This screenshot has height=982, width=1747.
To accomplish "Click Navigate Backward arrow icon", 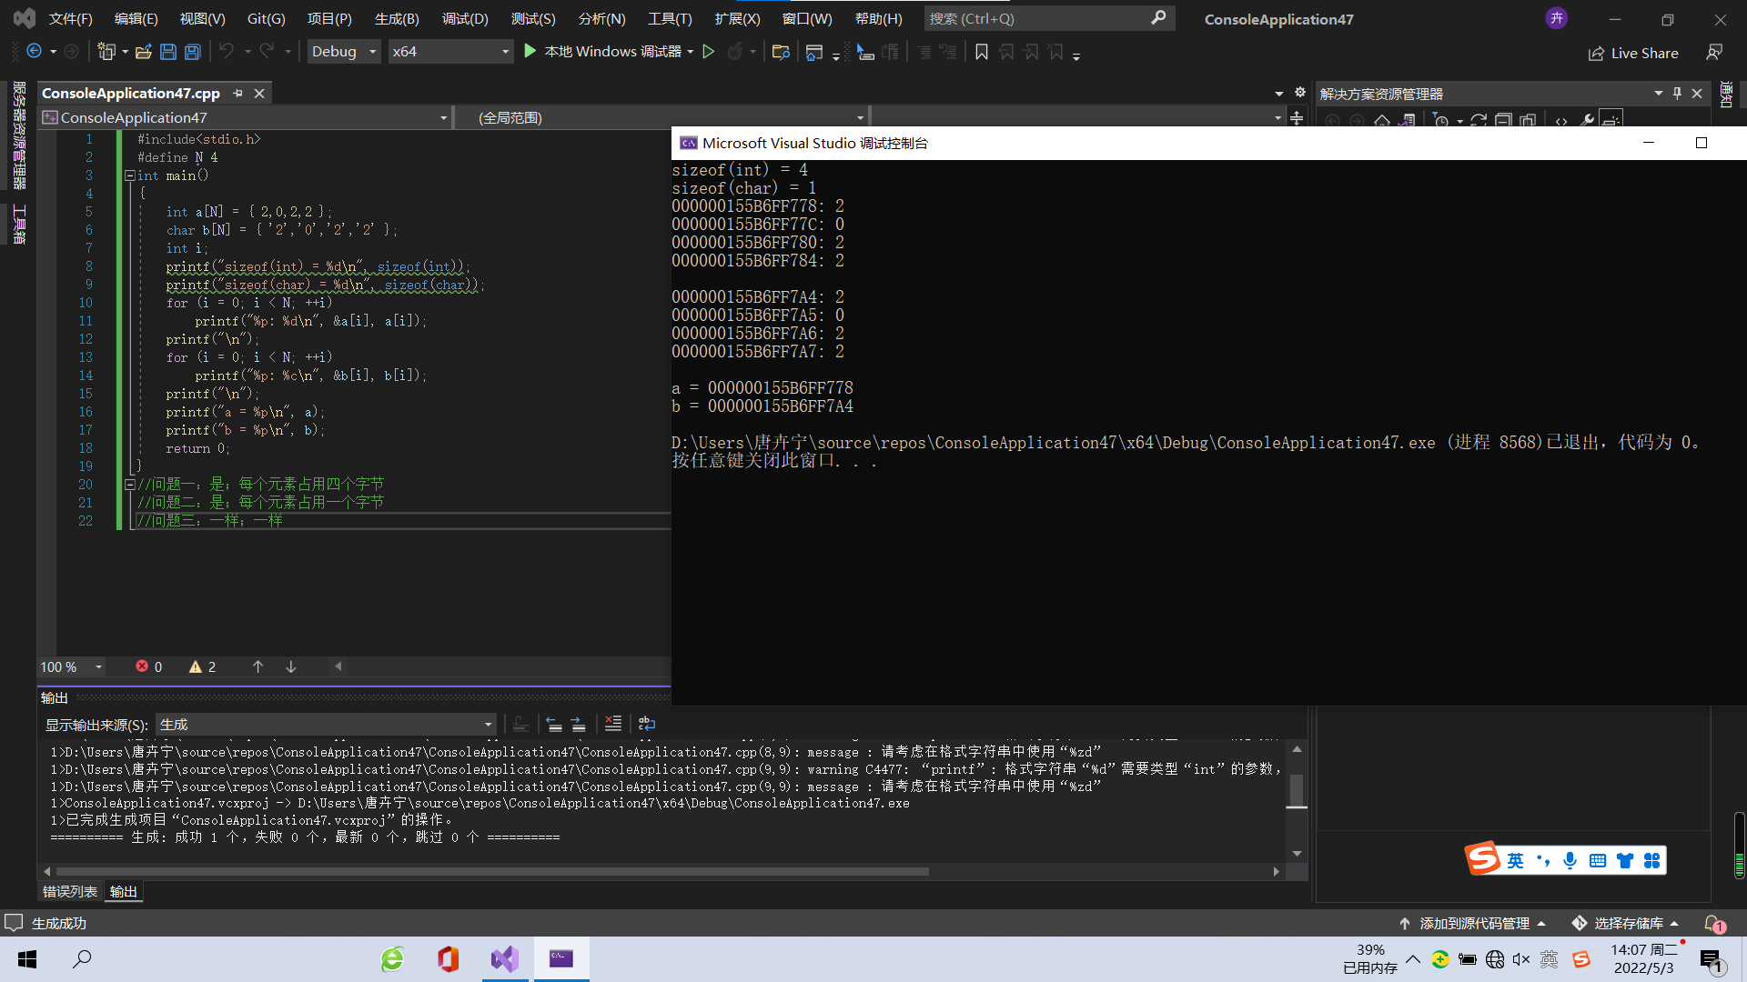I will click(34, 52).
